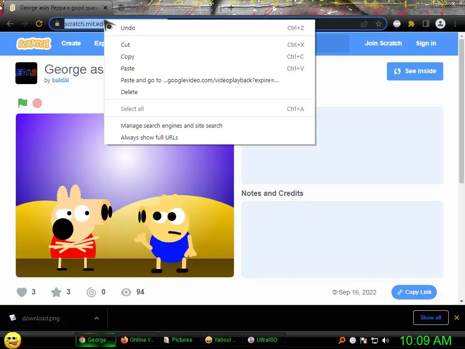
Task: Click the Copy Link button
Action: [414, 292]
